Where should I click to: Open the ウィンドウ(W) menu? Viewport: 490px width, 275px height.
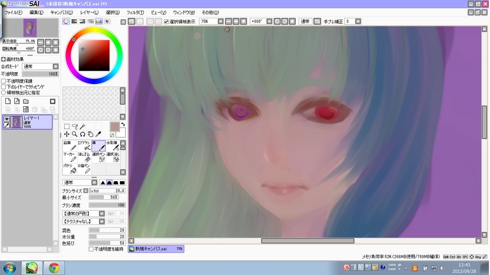(x=184, y=12)
